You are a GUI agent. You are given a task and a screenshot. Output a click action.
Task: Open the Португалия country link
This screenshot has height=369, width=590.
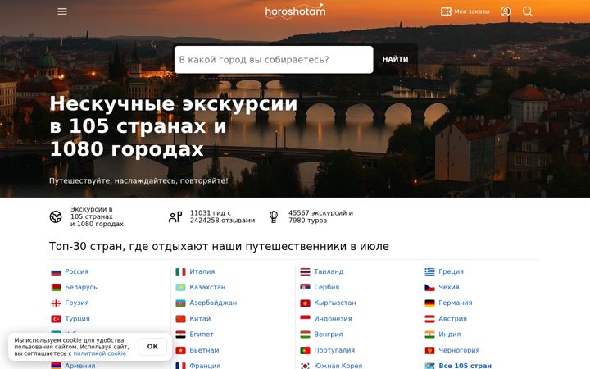tap(334, 350)
